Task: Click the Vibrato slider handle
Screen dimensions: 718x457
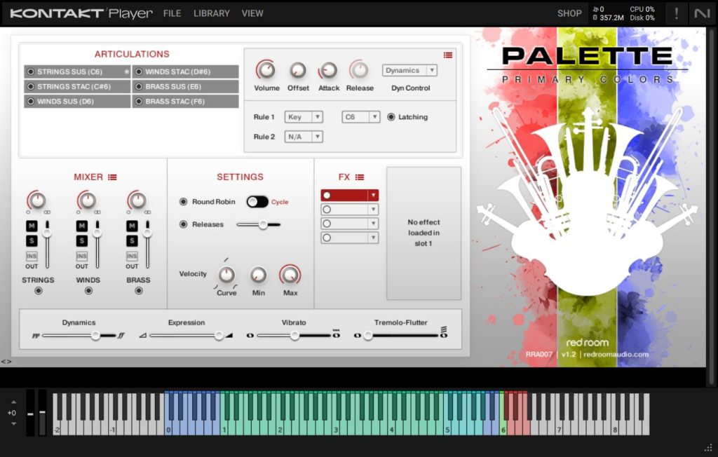Action: 294,336
